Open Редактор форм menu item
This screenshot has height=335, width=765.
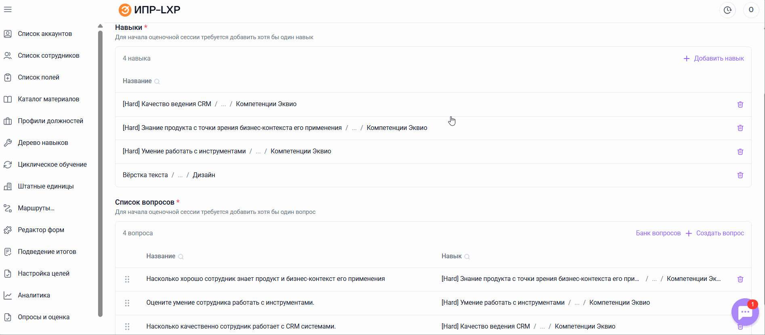[x=41, y=230]
